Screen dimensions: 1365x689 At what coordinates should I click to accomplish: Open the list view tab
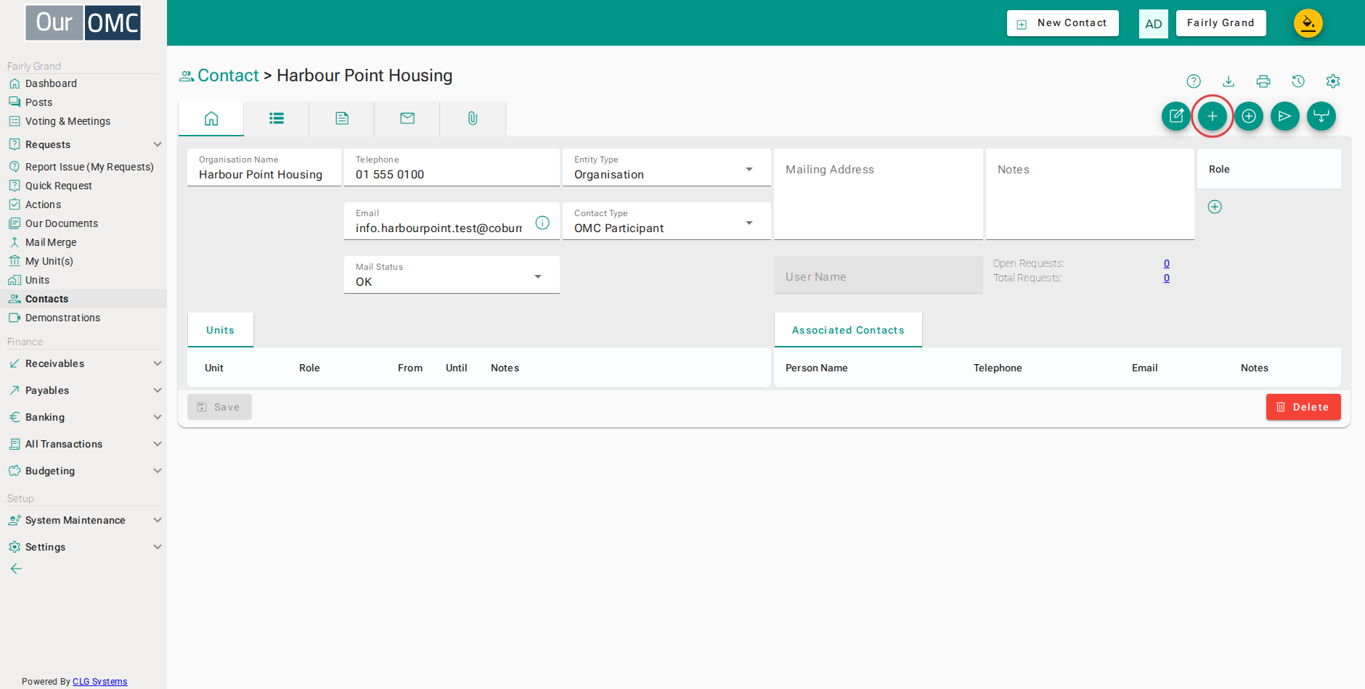[277, 118]
